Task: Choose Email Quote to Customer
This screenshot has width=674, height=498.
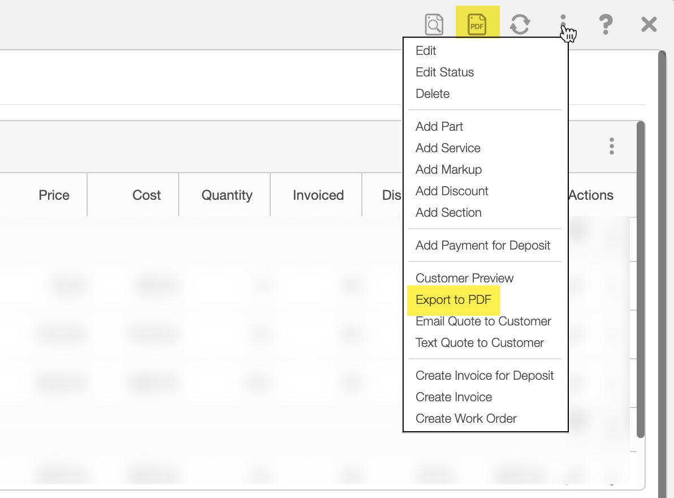Action: (x=483, y=321)
